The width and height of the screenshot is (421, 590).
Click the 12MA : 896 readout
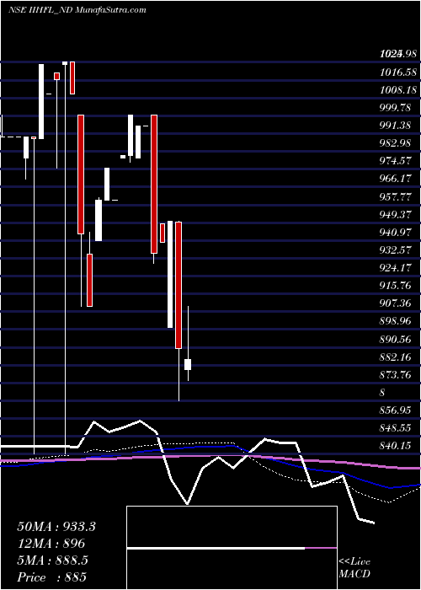(51, 544)
